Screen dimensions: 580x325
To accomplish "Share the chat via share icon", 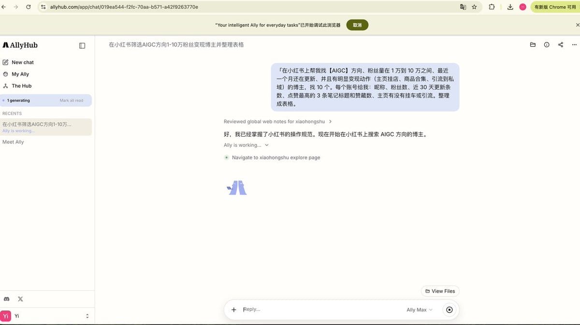I will coord(561,45).
